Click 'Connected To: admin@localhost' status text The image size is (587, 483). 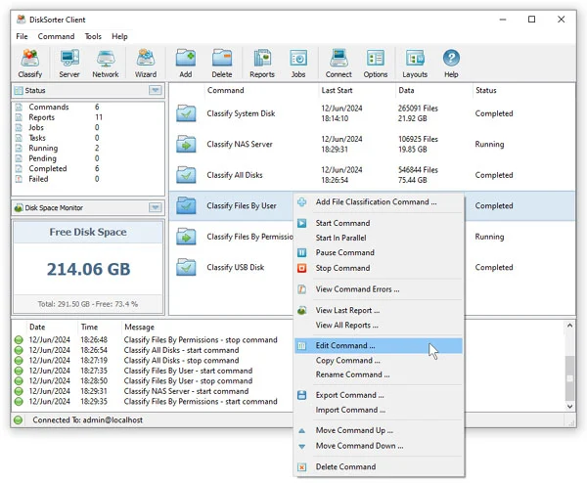coord(88,420)
